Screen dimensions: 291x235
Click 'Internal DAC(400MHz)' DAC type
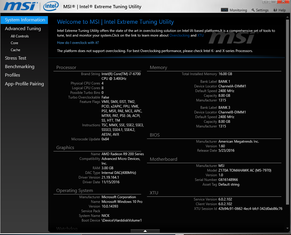[x=119, y=173]
